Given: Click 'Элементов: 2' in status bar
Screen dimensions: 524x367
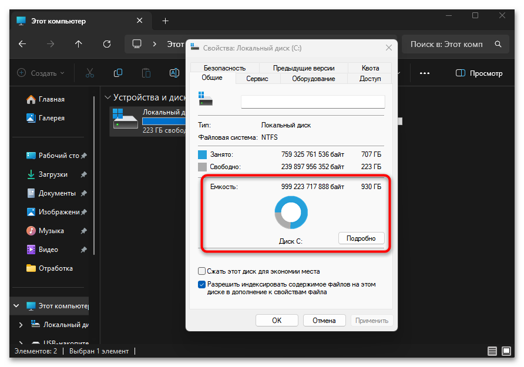Looking at the screenshot, I should pyautogui.click(x=36, y=351).
